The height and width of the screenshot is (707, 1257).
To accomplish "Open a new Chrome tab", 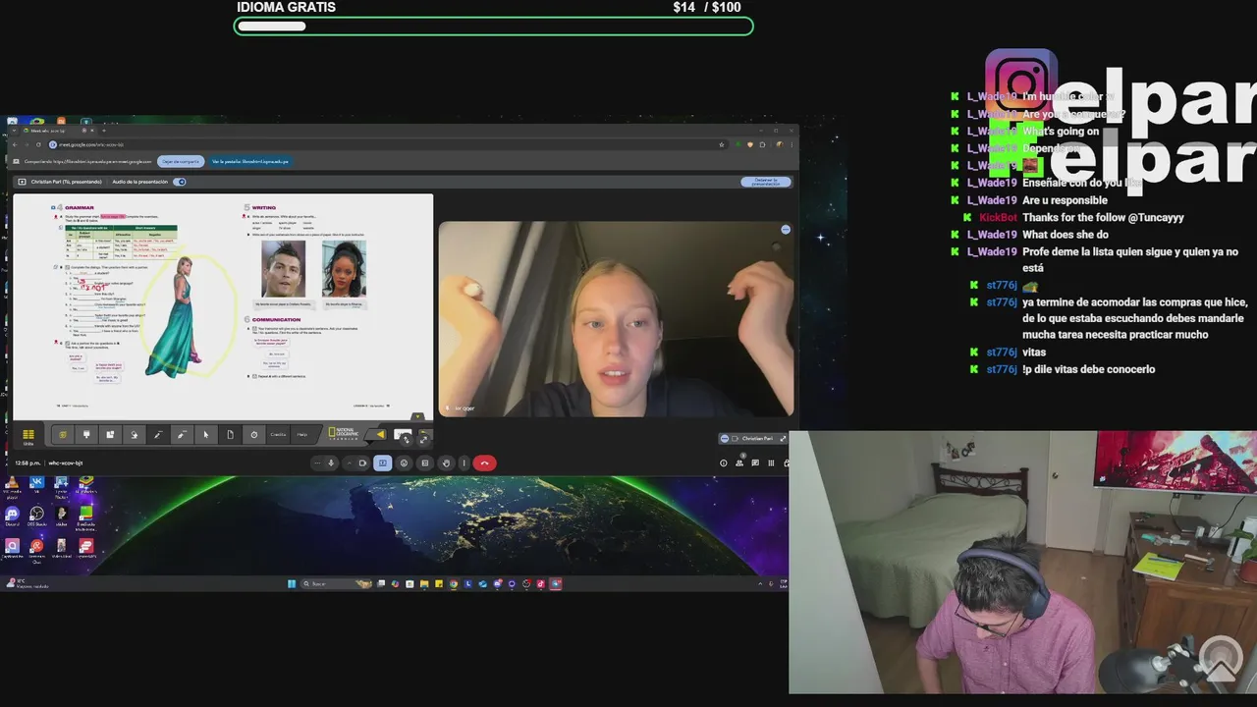I will point(104,131).
